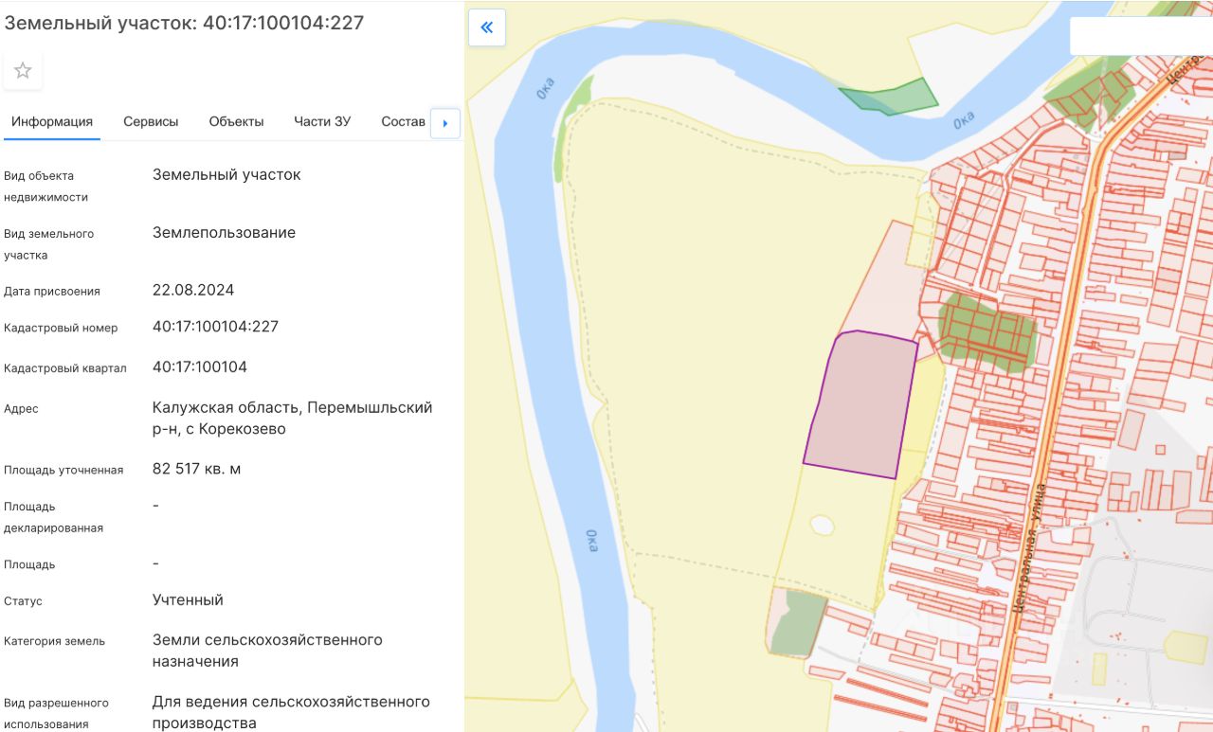Collapse the info panel with the double-chevron button

(x=487, y=27)
